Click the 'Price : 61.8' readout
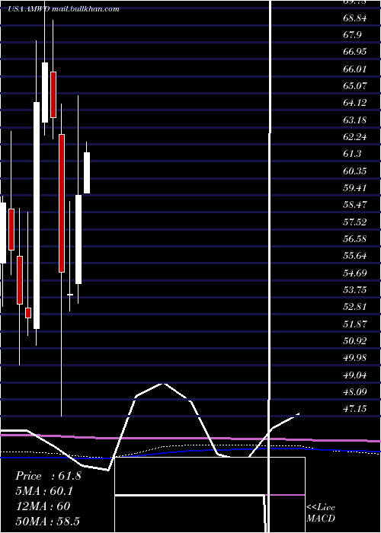 pyautogui.click(x=48, y=476)
